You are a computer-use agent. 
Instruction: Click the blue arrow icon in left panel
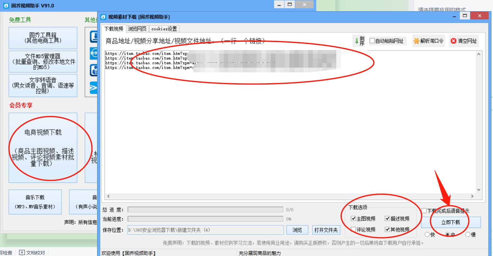[x=93, y=88]
